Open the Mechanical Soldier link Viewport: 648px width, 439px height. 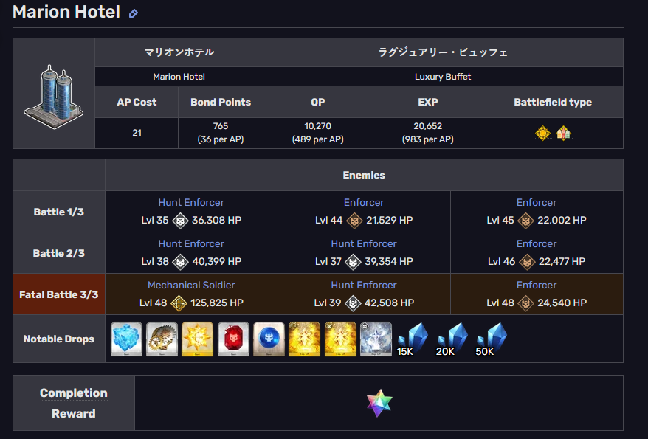[191, 285]
